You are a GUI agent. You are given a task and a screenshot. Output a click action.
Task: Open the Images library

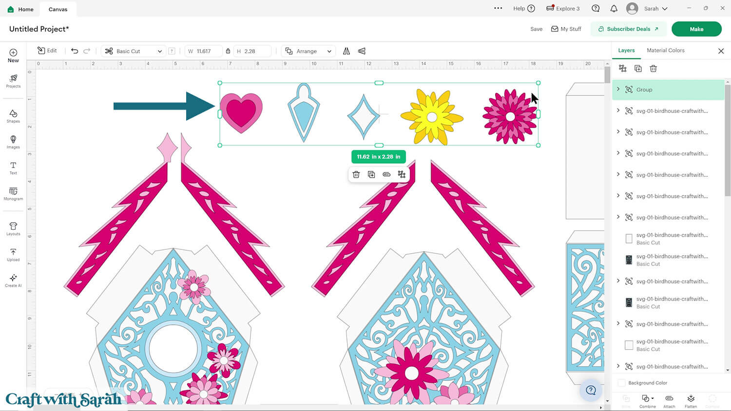pos(13,142)
